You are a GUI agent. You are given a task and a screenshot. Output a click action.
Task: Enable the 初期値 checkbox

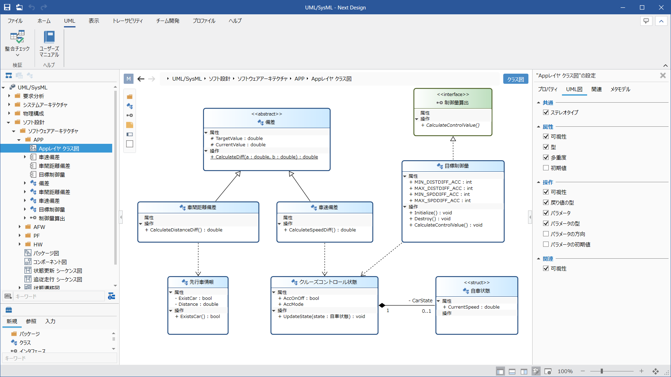tap(546, 168)
